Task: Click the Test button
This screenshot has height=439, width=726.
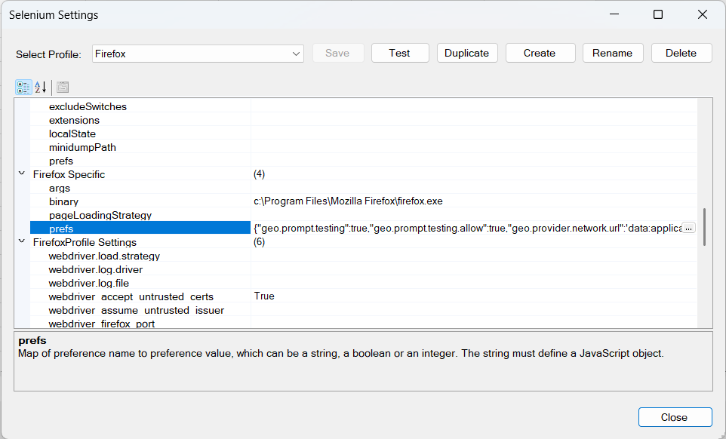Action: pyautogui.click(x=399, y=53)
